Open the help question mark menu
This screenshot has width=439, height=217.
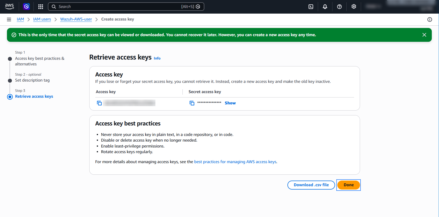click(339, 7)
